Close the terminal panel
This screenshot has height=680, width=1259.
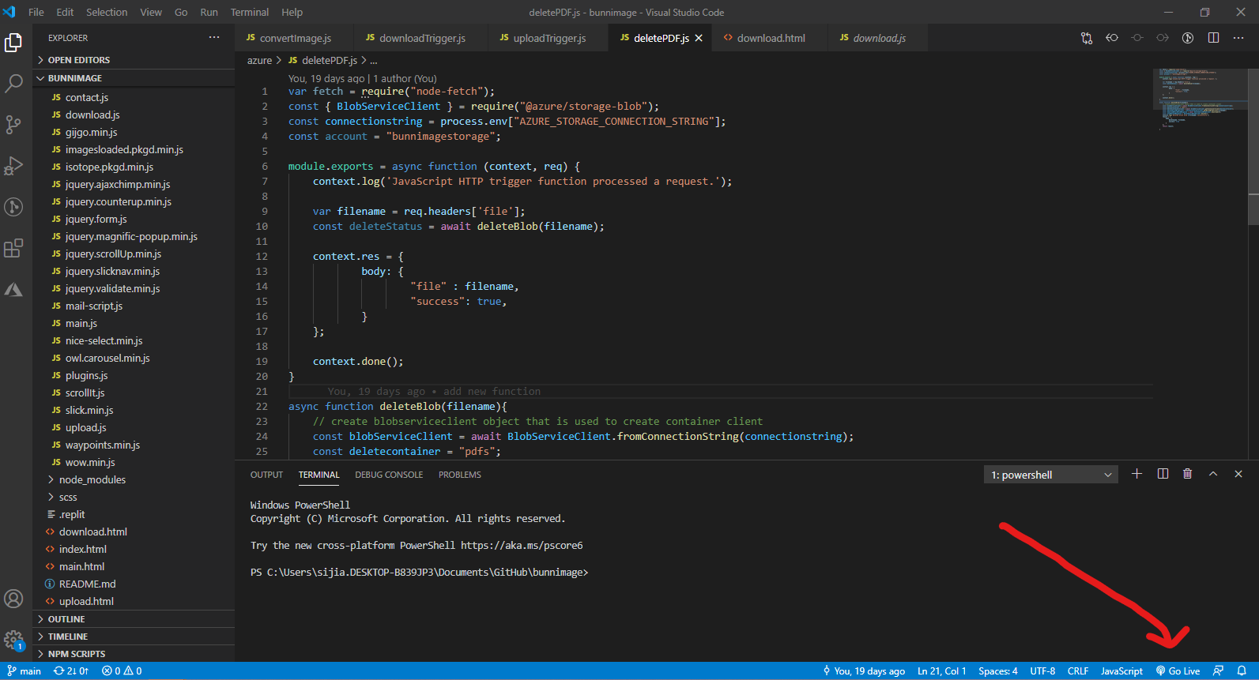click(x=1238, y=474)
